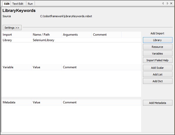The height and width of the screenshot is (135, 175).
Task: Expand the Settings >> section
Action: pyautogui.click(x=12, y=28)
